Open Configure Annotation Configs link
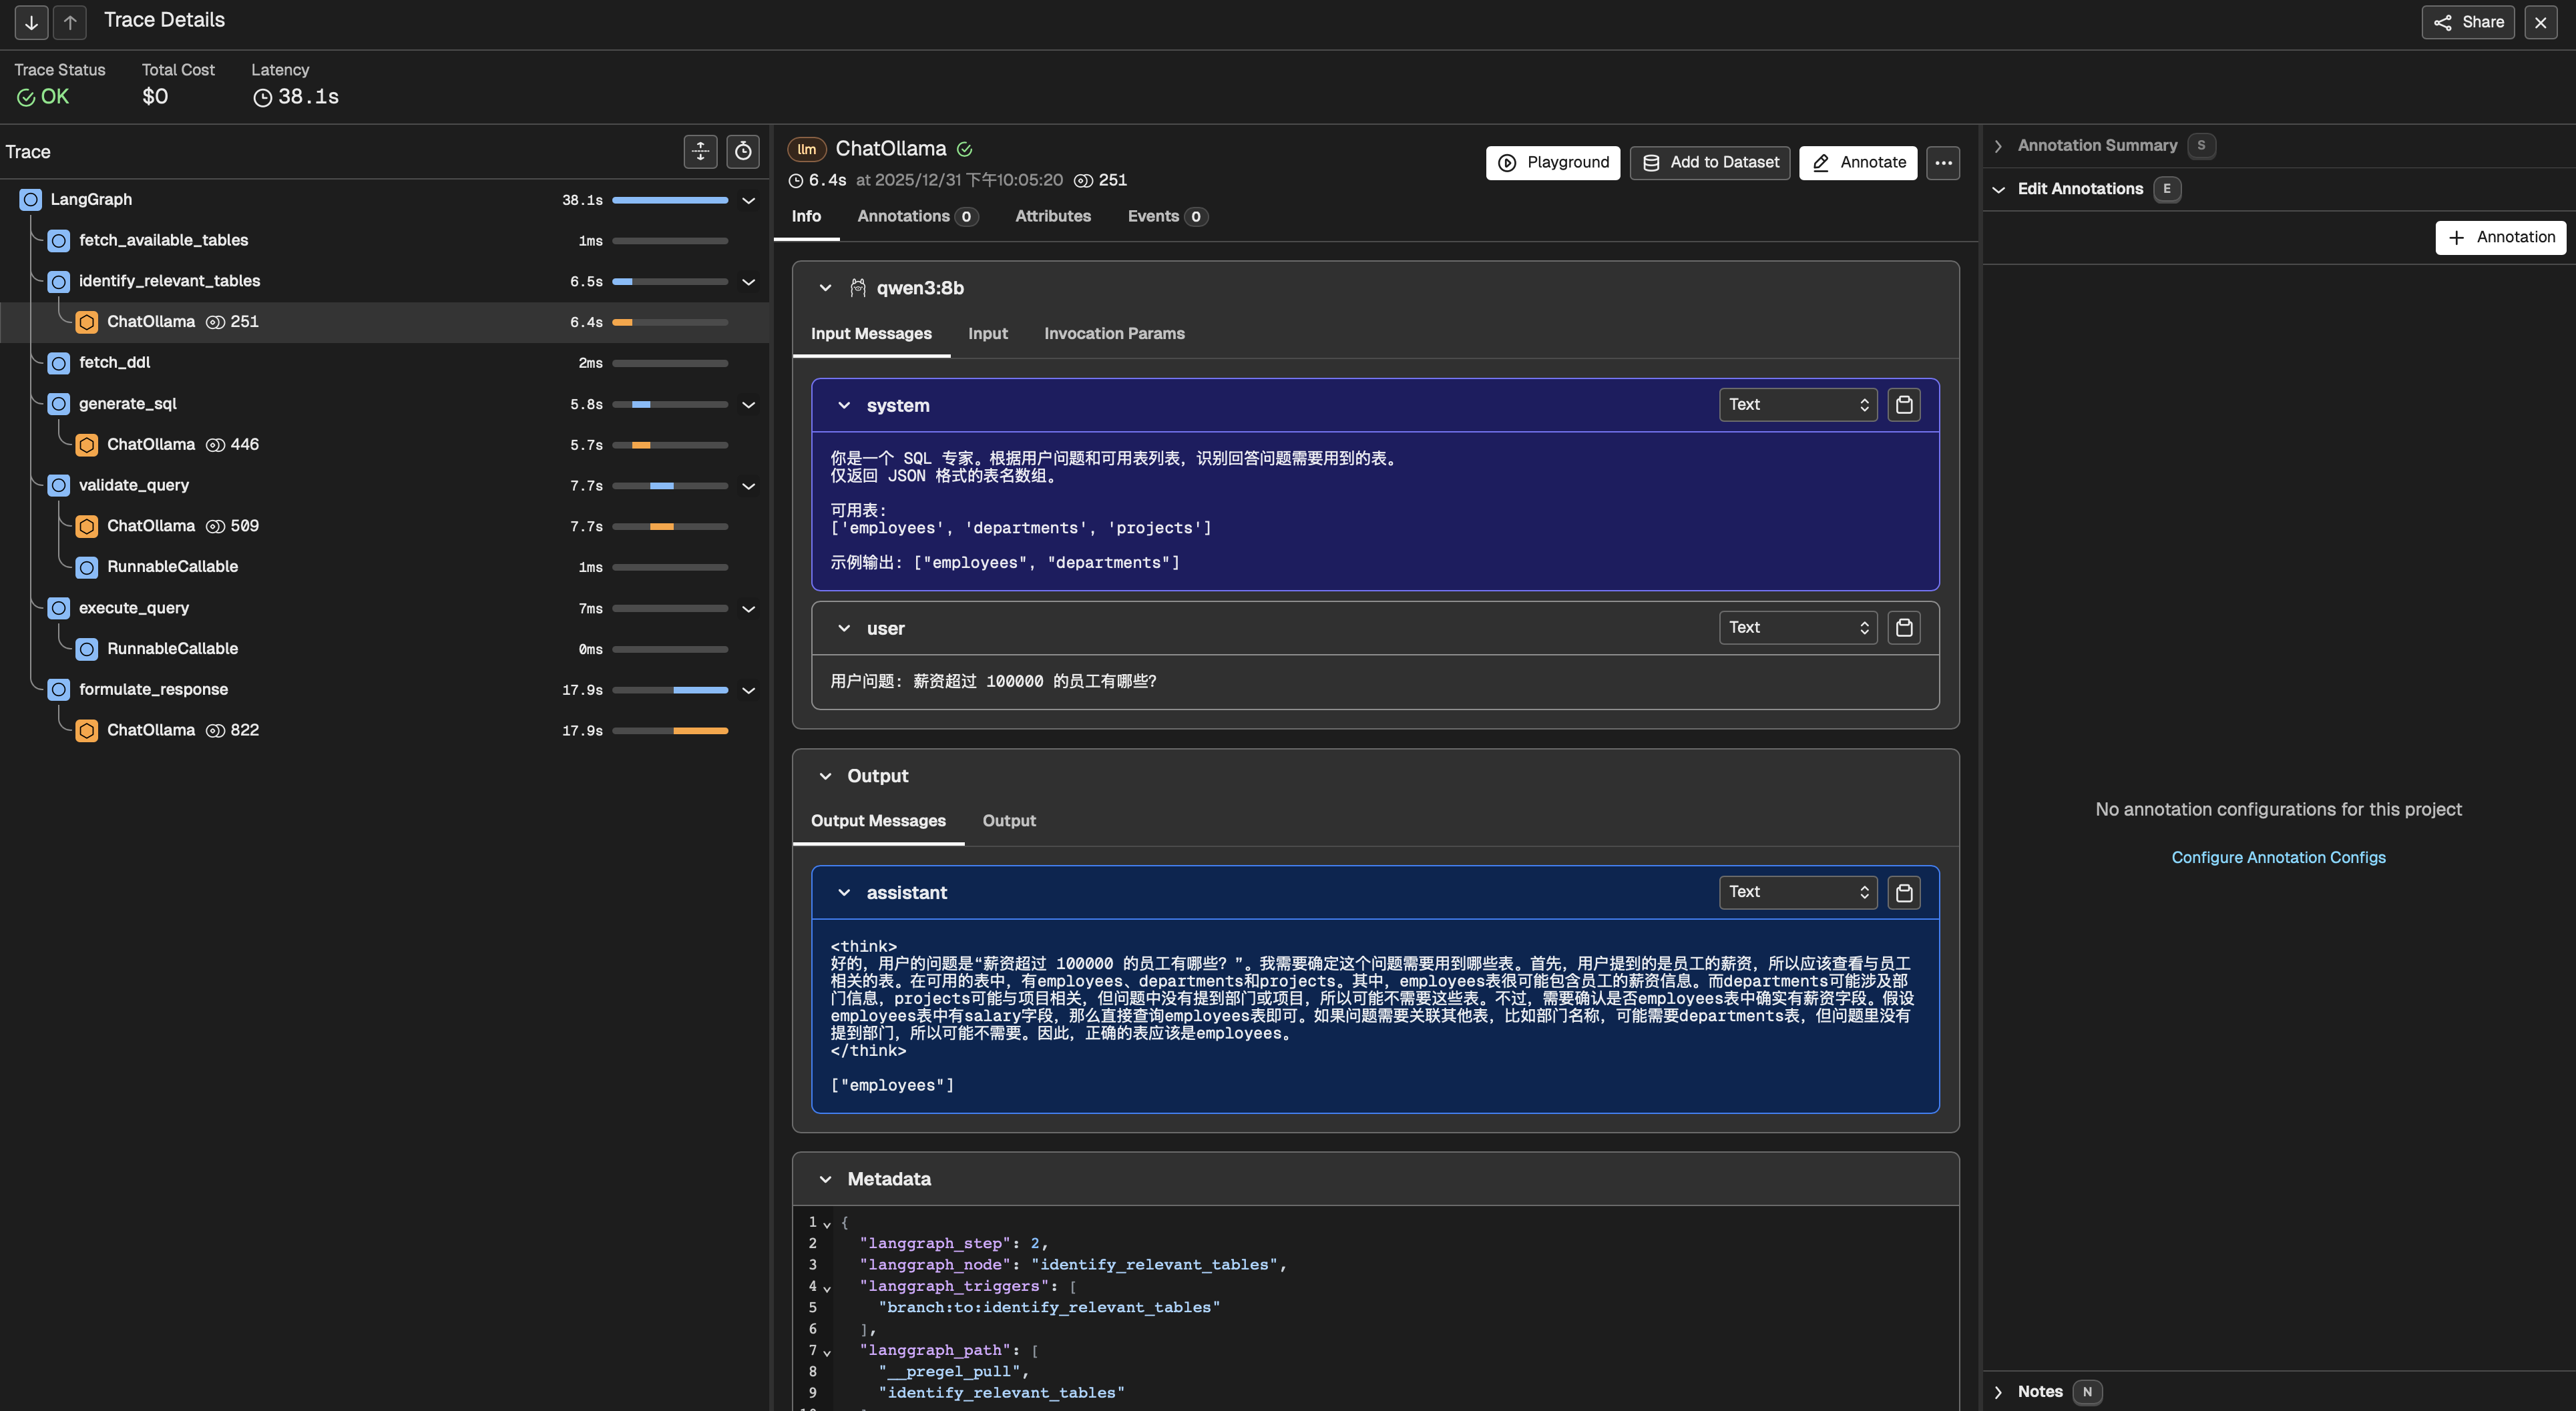The image size is (2576, 1411). click(x=2277, y=858)
